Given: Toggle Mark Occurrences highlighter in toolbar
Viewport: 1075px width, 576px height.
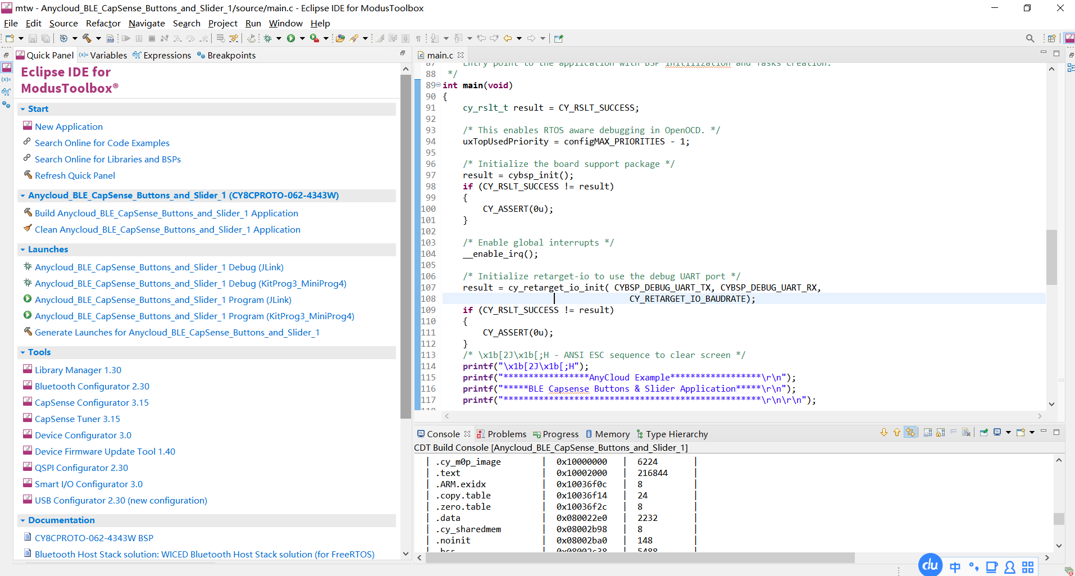Looking at the screenshot, I should 381,38.
